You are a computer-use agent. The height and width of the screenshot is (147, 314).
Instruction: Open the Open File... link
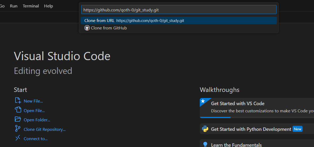pos(34,110)
